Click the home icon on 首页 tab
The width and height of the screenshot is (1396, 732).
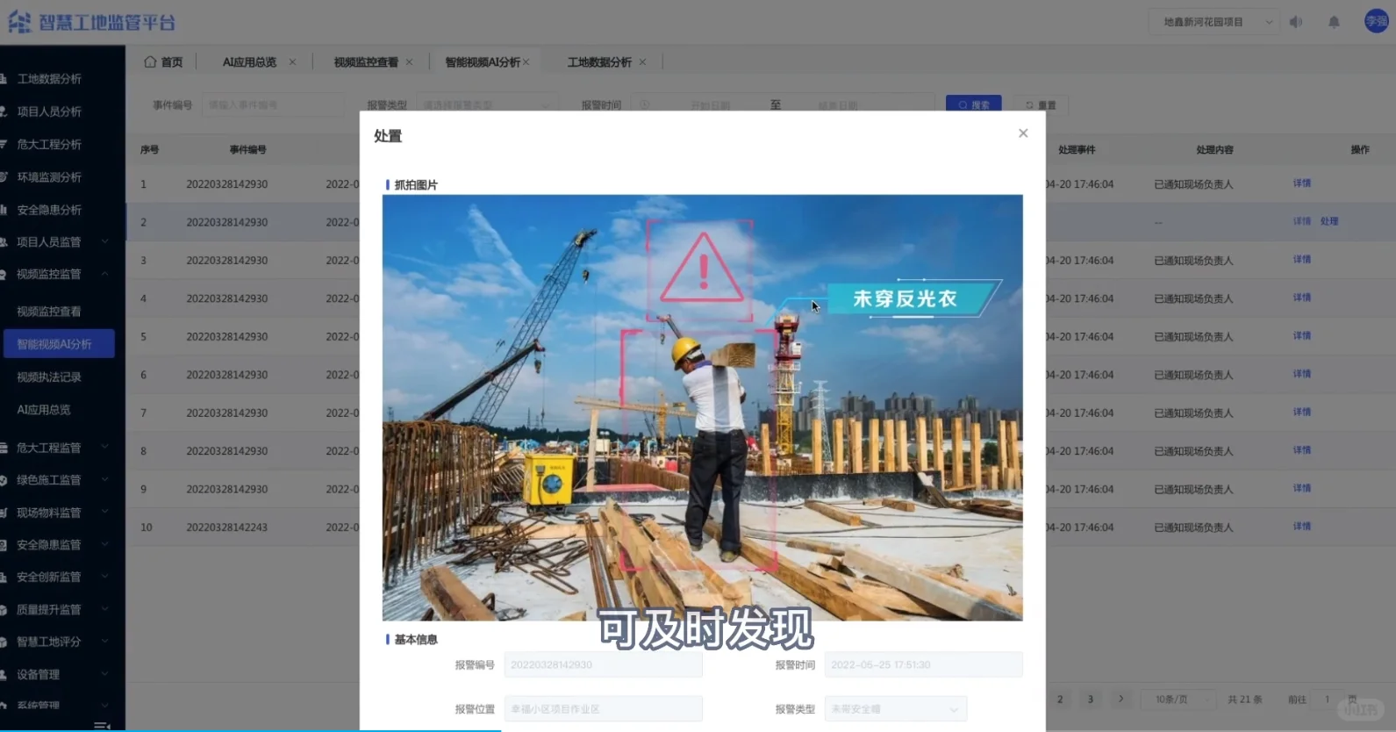tap(150, 61)
